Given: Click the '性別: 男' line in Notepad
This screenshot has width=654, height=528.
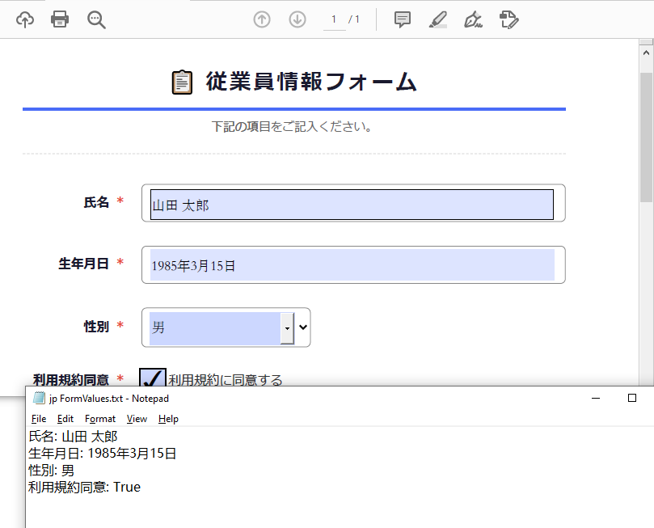Looking at the screenshot, I should (51, 471).
